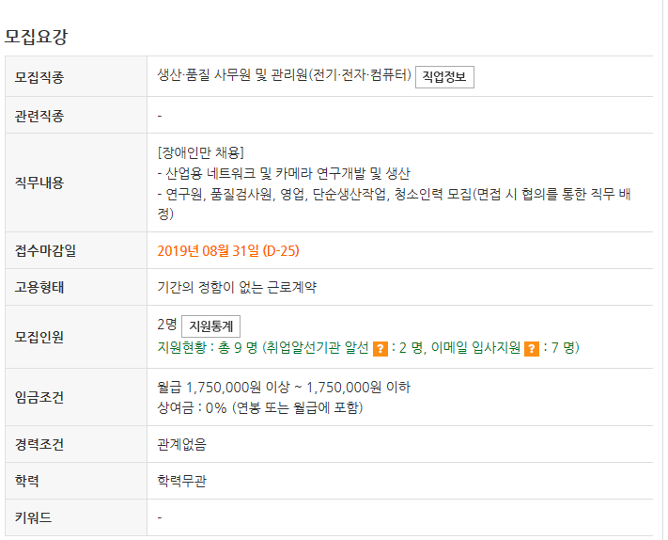Click help icon next to 이메일 입사지원
668x540 pixels.
point(531,349)
